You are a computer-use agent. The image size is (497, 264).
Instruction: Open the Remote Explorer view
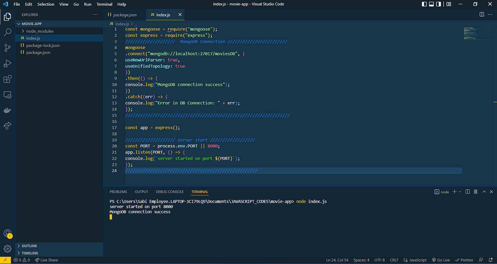(7, 95)
